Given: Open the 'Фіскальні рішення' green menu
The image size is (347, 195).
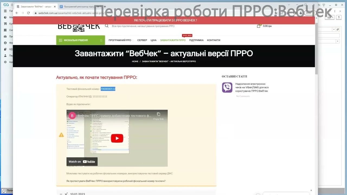Looking at the screenshot, I should tap(81, 40).
